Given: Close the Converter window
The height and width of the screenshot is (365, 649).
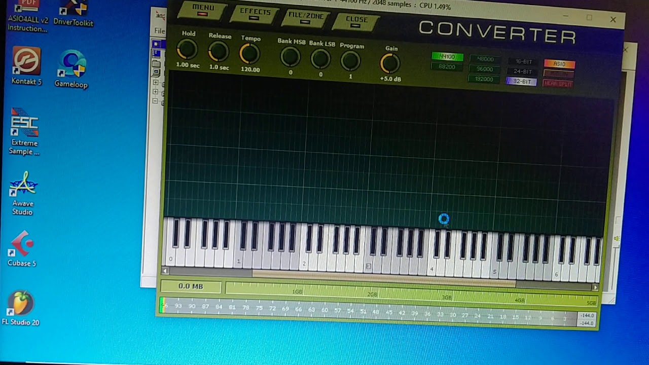Looking at the screenshot, I should pos(613,20).
